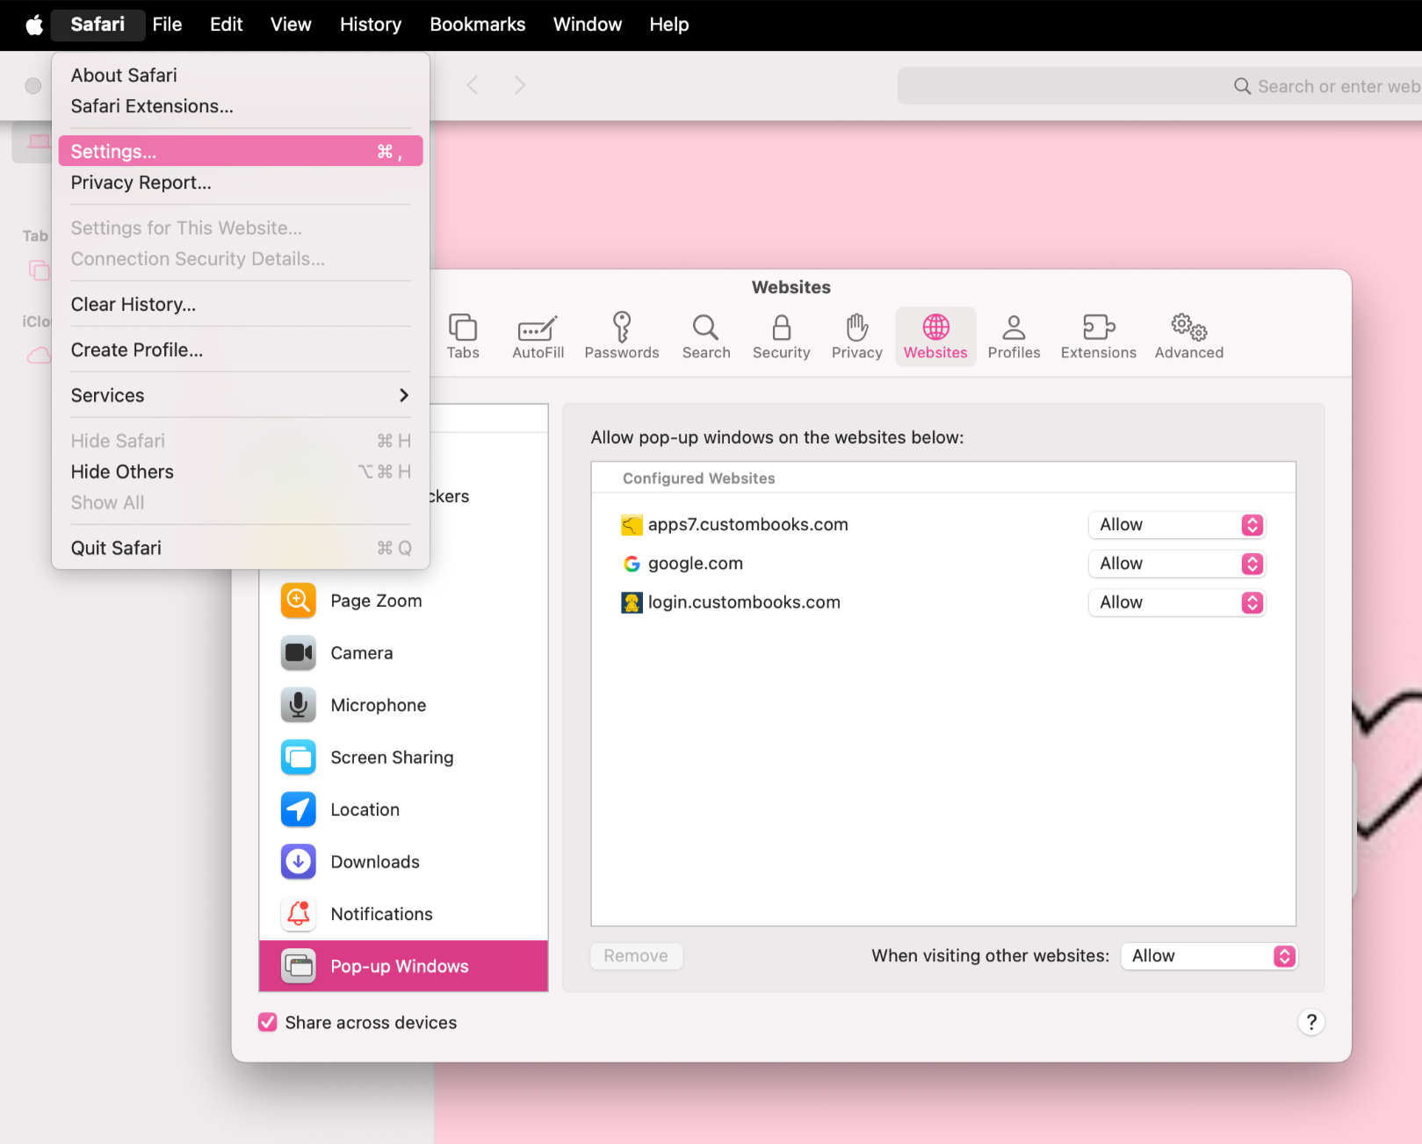The image size is (1422, 1144).
Task: Open the AutoFill settings pane
Action: (x=538, y=336)
